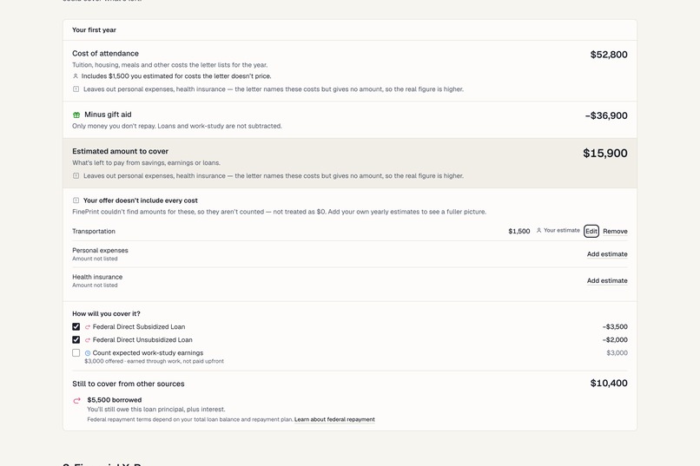Remove the Transportation estimate
This screenshot has height=466, width=700.
click(615, 232)
